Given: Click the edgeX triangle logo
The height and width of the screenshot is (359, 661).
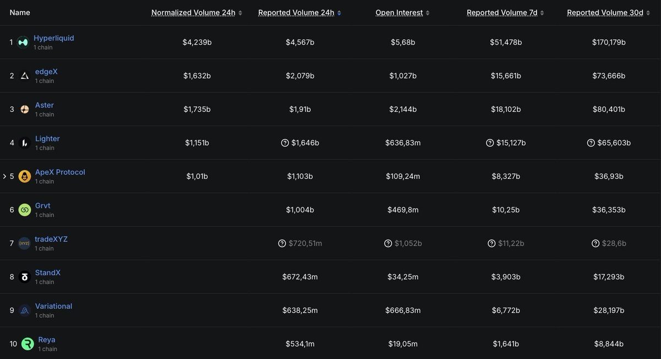Looking at the screenshot, I should 24,75.
